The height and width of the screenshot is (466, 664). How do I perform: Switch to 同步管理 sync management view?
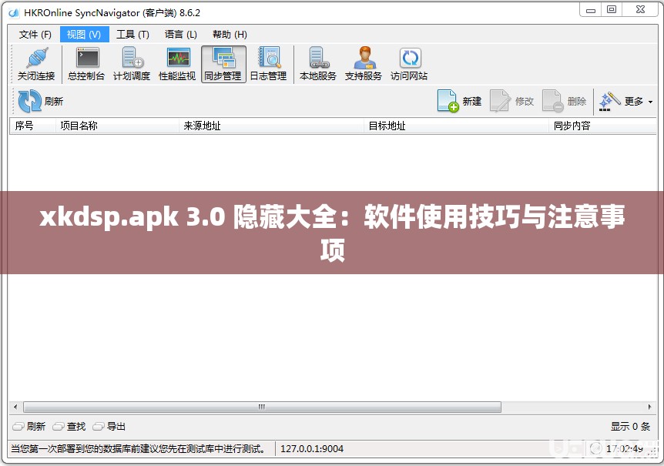tap(223, 63)
